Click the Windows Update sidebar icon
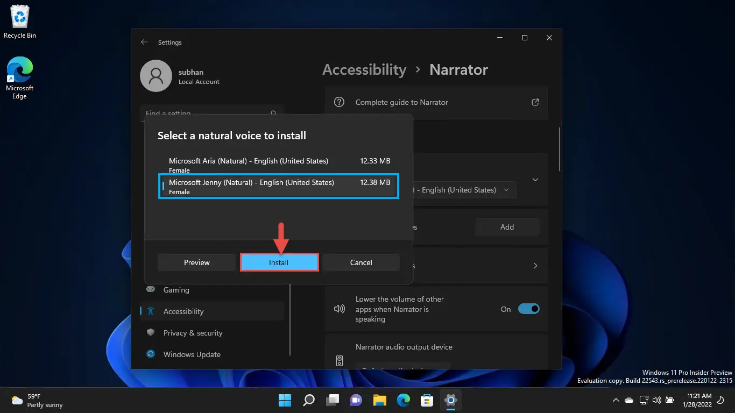The image size is (735, 413). [x=151, y=354]
